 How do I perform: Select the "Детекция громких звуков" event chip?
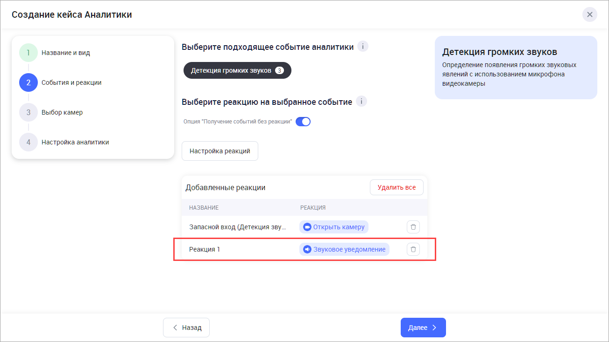click(x=231, y=71)
